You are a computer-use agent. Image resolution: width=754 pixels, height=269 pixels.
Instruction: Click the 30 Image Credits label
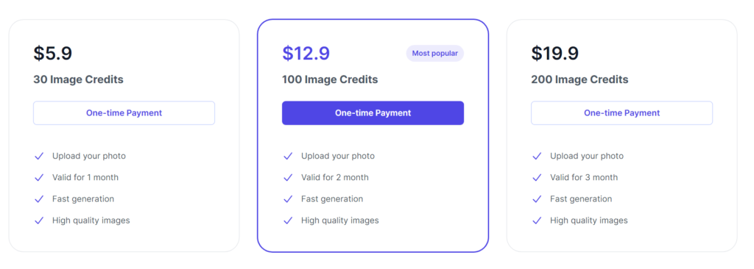coord(78,79)
